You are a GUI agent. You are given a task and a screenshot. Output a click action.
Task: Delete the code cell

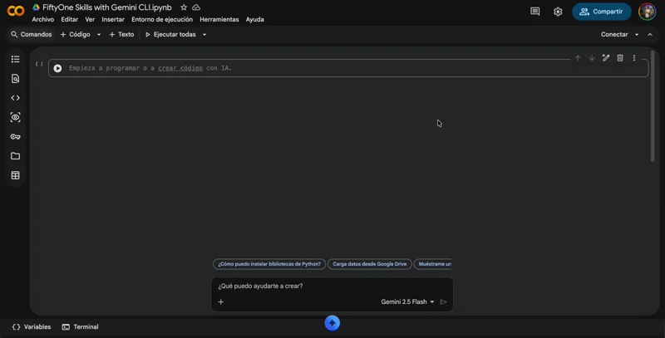(x=620, y=58)
